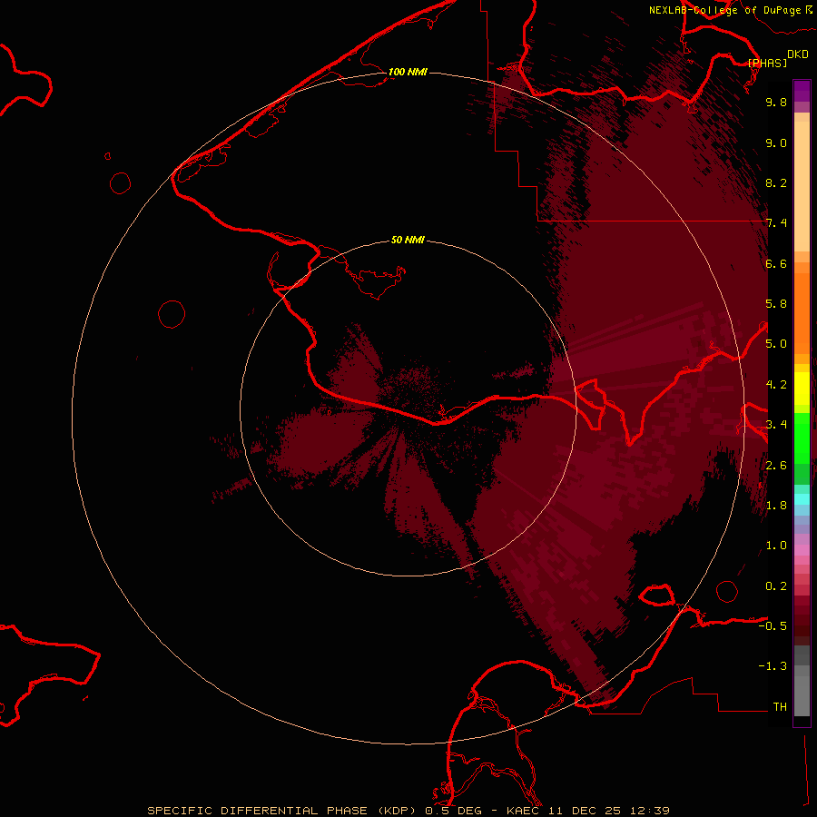The image size is (817, 817).
Task: Click the NEXLAB-College of DuPage credit text
Action: coord(724,10)
